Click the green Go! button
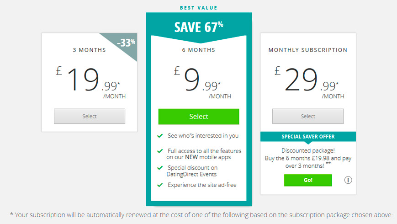 308,180
